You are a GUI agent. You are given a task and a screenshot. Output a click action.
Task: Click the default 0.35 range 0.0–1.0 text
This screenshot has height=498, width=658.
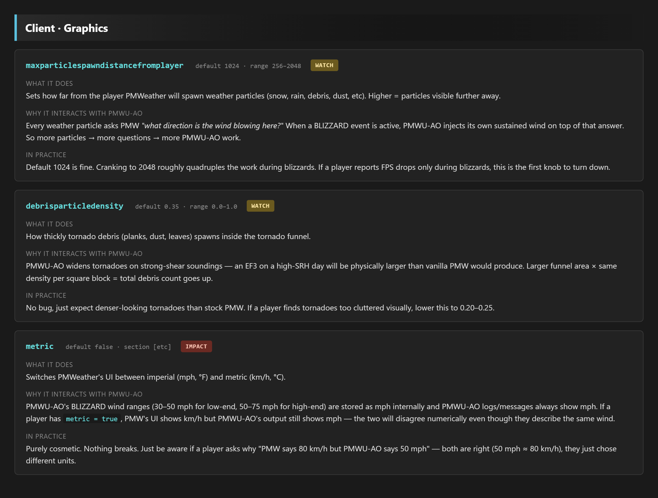[186, 207]
